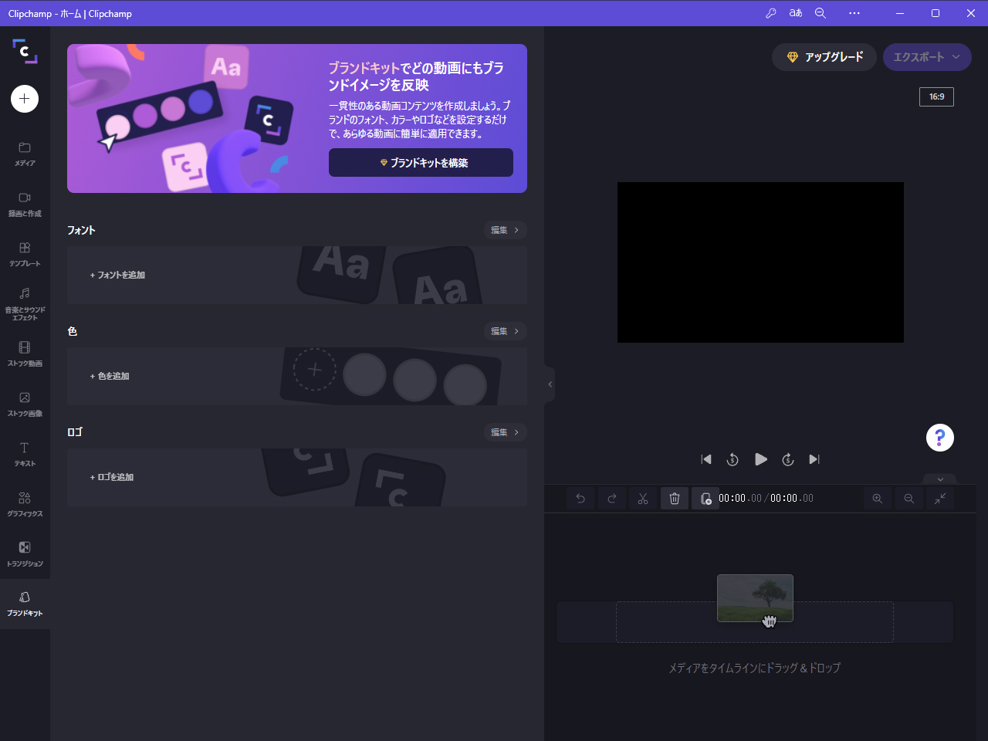Collapse the side panel with the arrow handle
Viewport: 988px width, 741px height.
tap(550, 384)
